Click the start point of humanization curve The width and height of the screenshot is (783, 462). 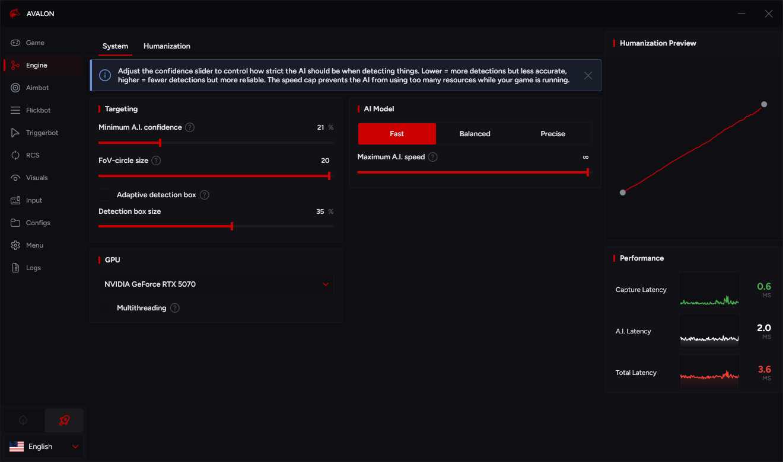(x=622, y=192)
